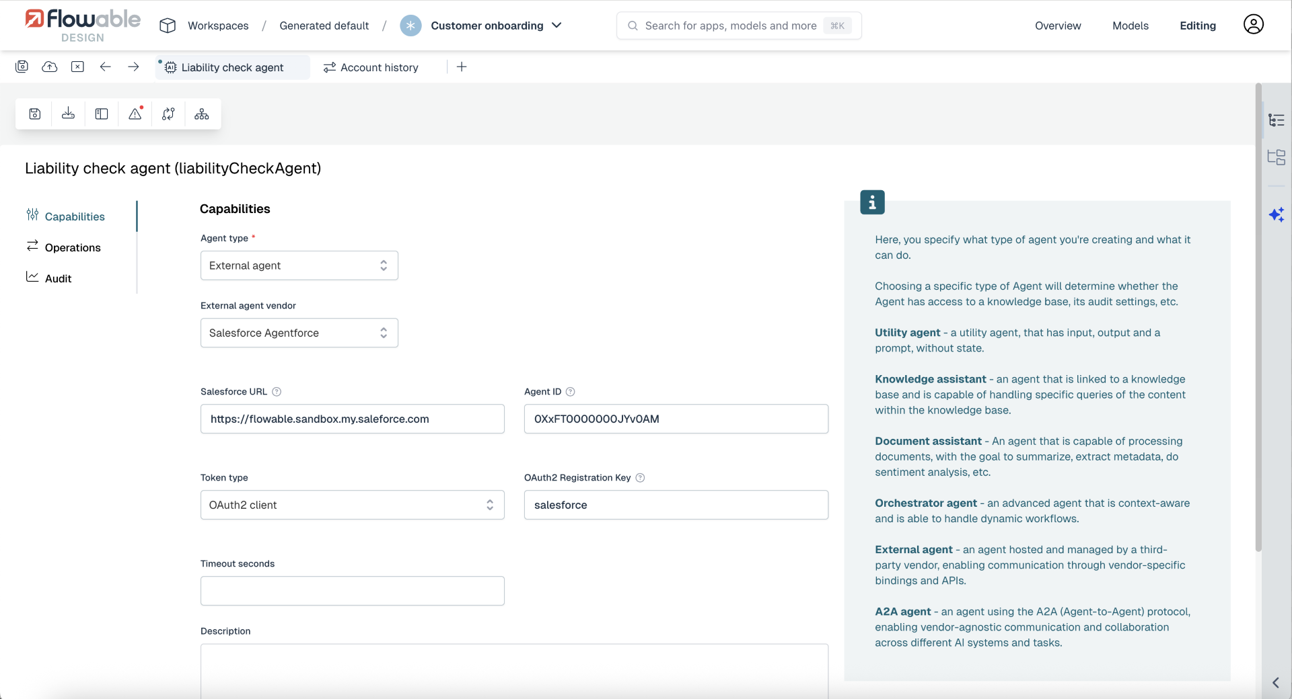1292x699 pixels.
Task: Close the current tab with the X box icon
Action: (77, 67)
